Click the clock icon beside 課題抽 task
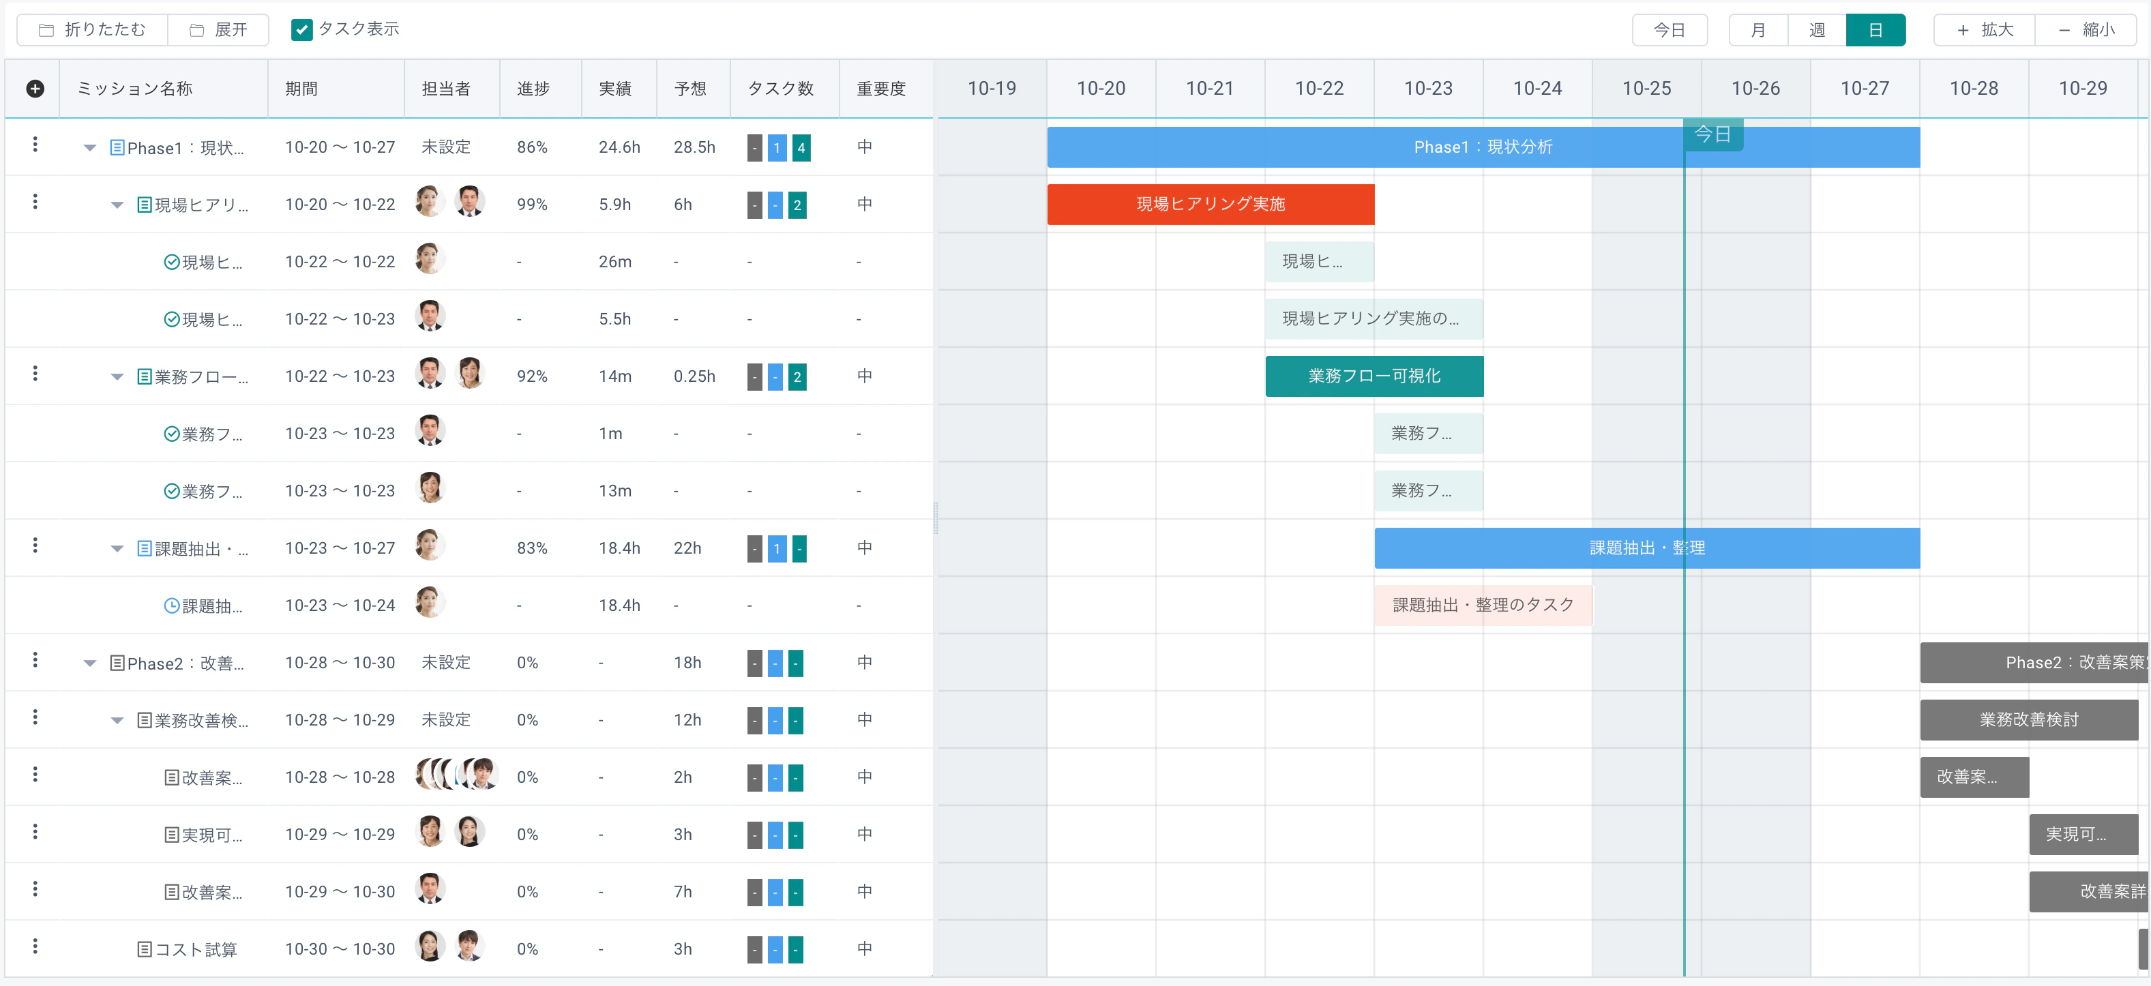 [x=171, y=606]
